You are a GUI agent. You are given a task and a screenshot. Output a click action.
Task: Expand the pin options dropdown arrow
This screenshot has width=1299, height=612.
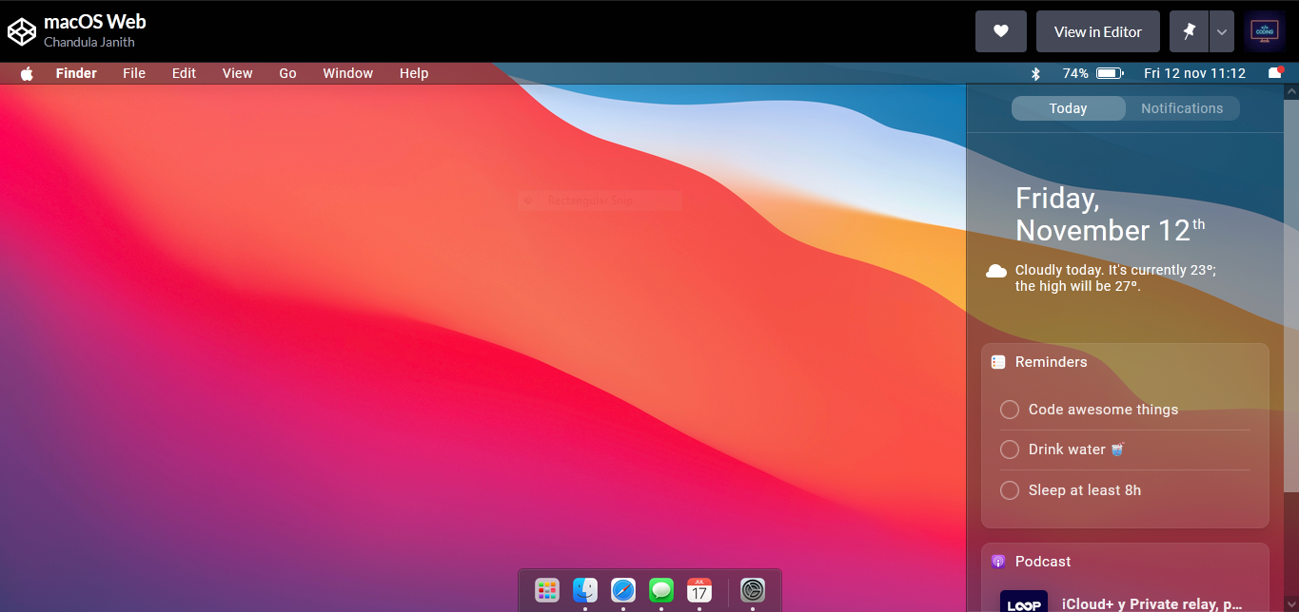pos(1222,31)
